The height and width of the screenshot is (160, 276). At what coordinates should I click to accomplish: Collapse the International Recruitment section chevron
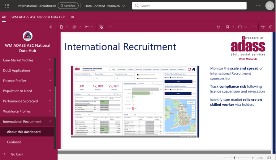[50, 121]
